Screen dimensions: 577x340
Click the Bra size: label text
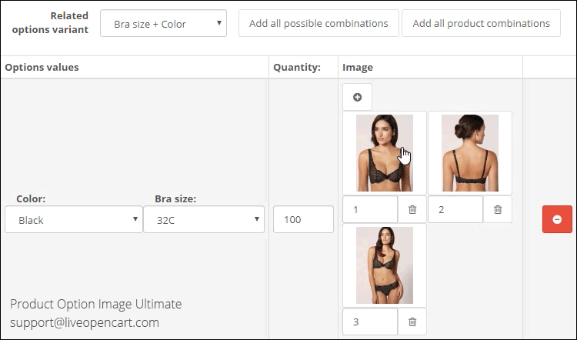click(x=175, y=198)
